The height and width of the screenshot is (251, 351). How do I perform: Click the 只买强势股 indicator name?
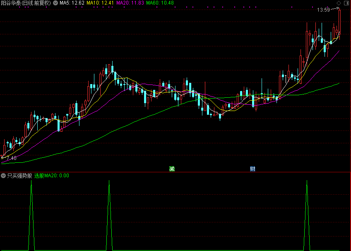coord(20,176)
